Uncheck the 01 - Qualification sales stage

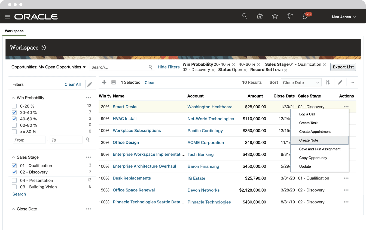pyautogui.click(x=14, y=166)
